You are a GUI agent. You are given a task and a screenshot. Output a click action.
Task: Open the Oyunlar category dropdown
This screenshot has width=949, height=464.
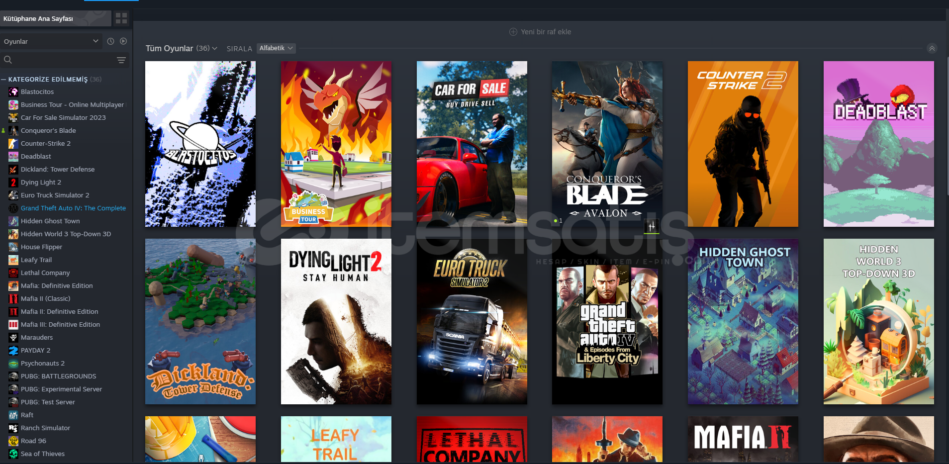[51, 41]
